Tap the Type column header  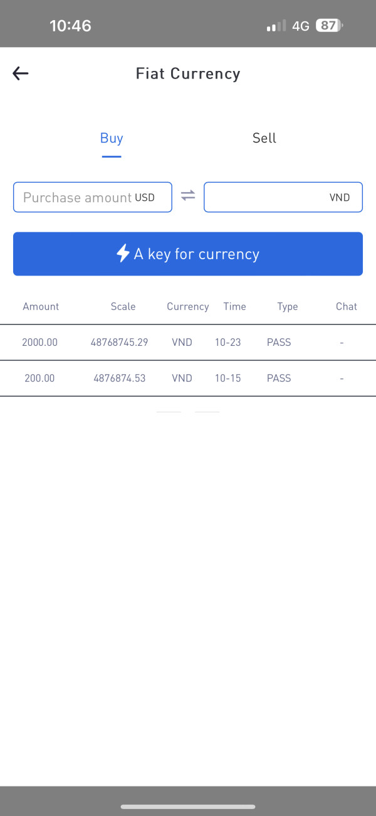[x=287, y=306]
